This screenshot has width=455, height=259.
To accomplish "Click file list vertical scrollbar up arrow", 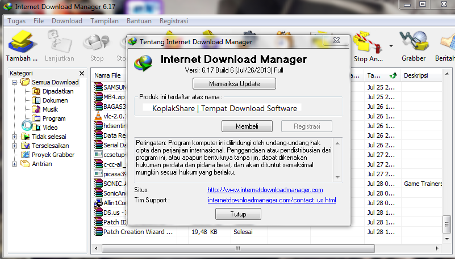I will [447, 74].
